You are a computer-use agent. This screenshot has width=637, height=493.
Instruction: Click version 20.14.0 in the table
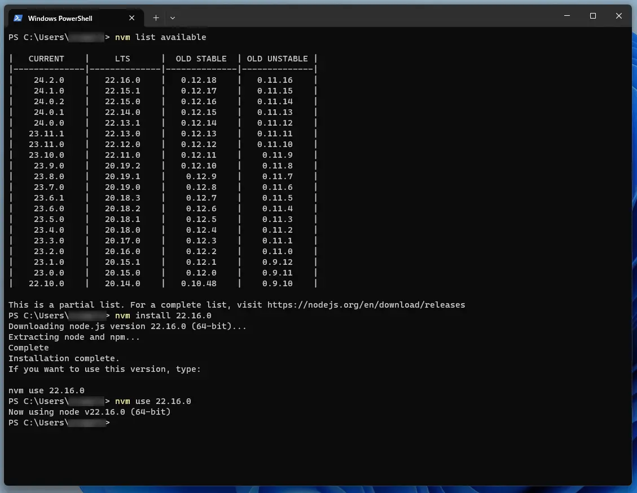[122, 283]
